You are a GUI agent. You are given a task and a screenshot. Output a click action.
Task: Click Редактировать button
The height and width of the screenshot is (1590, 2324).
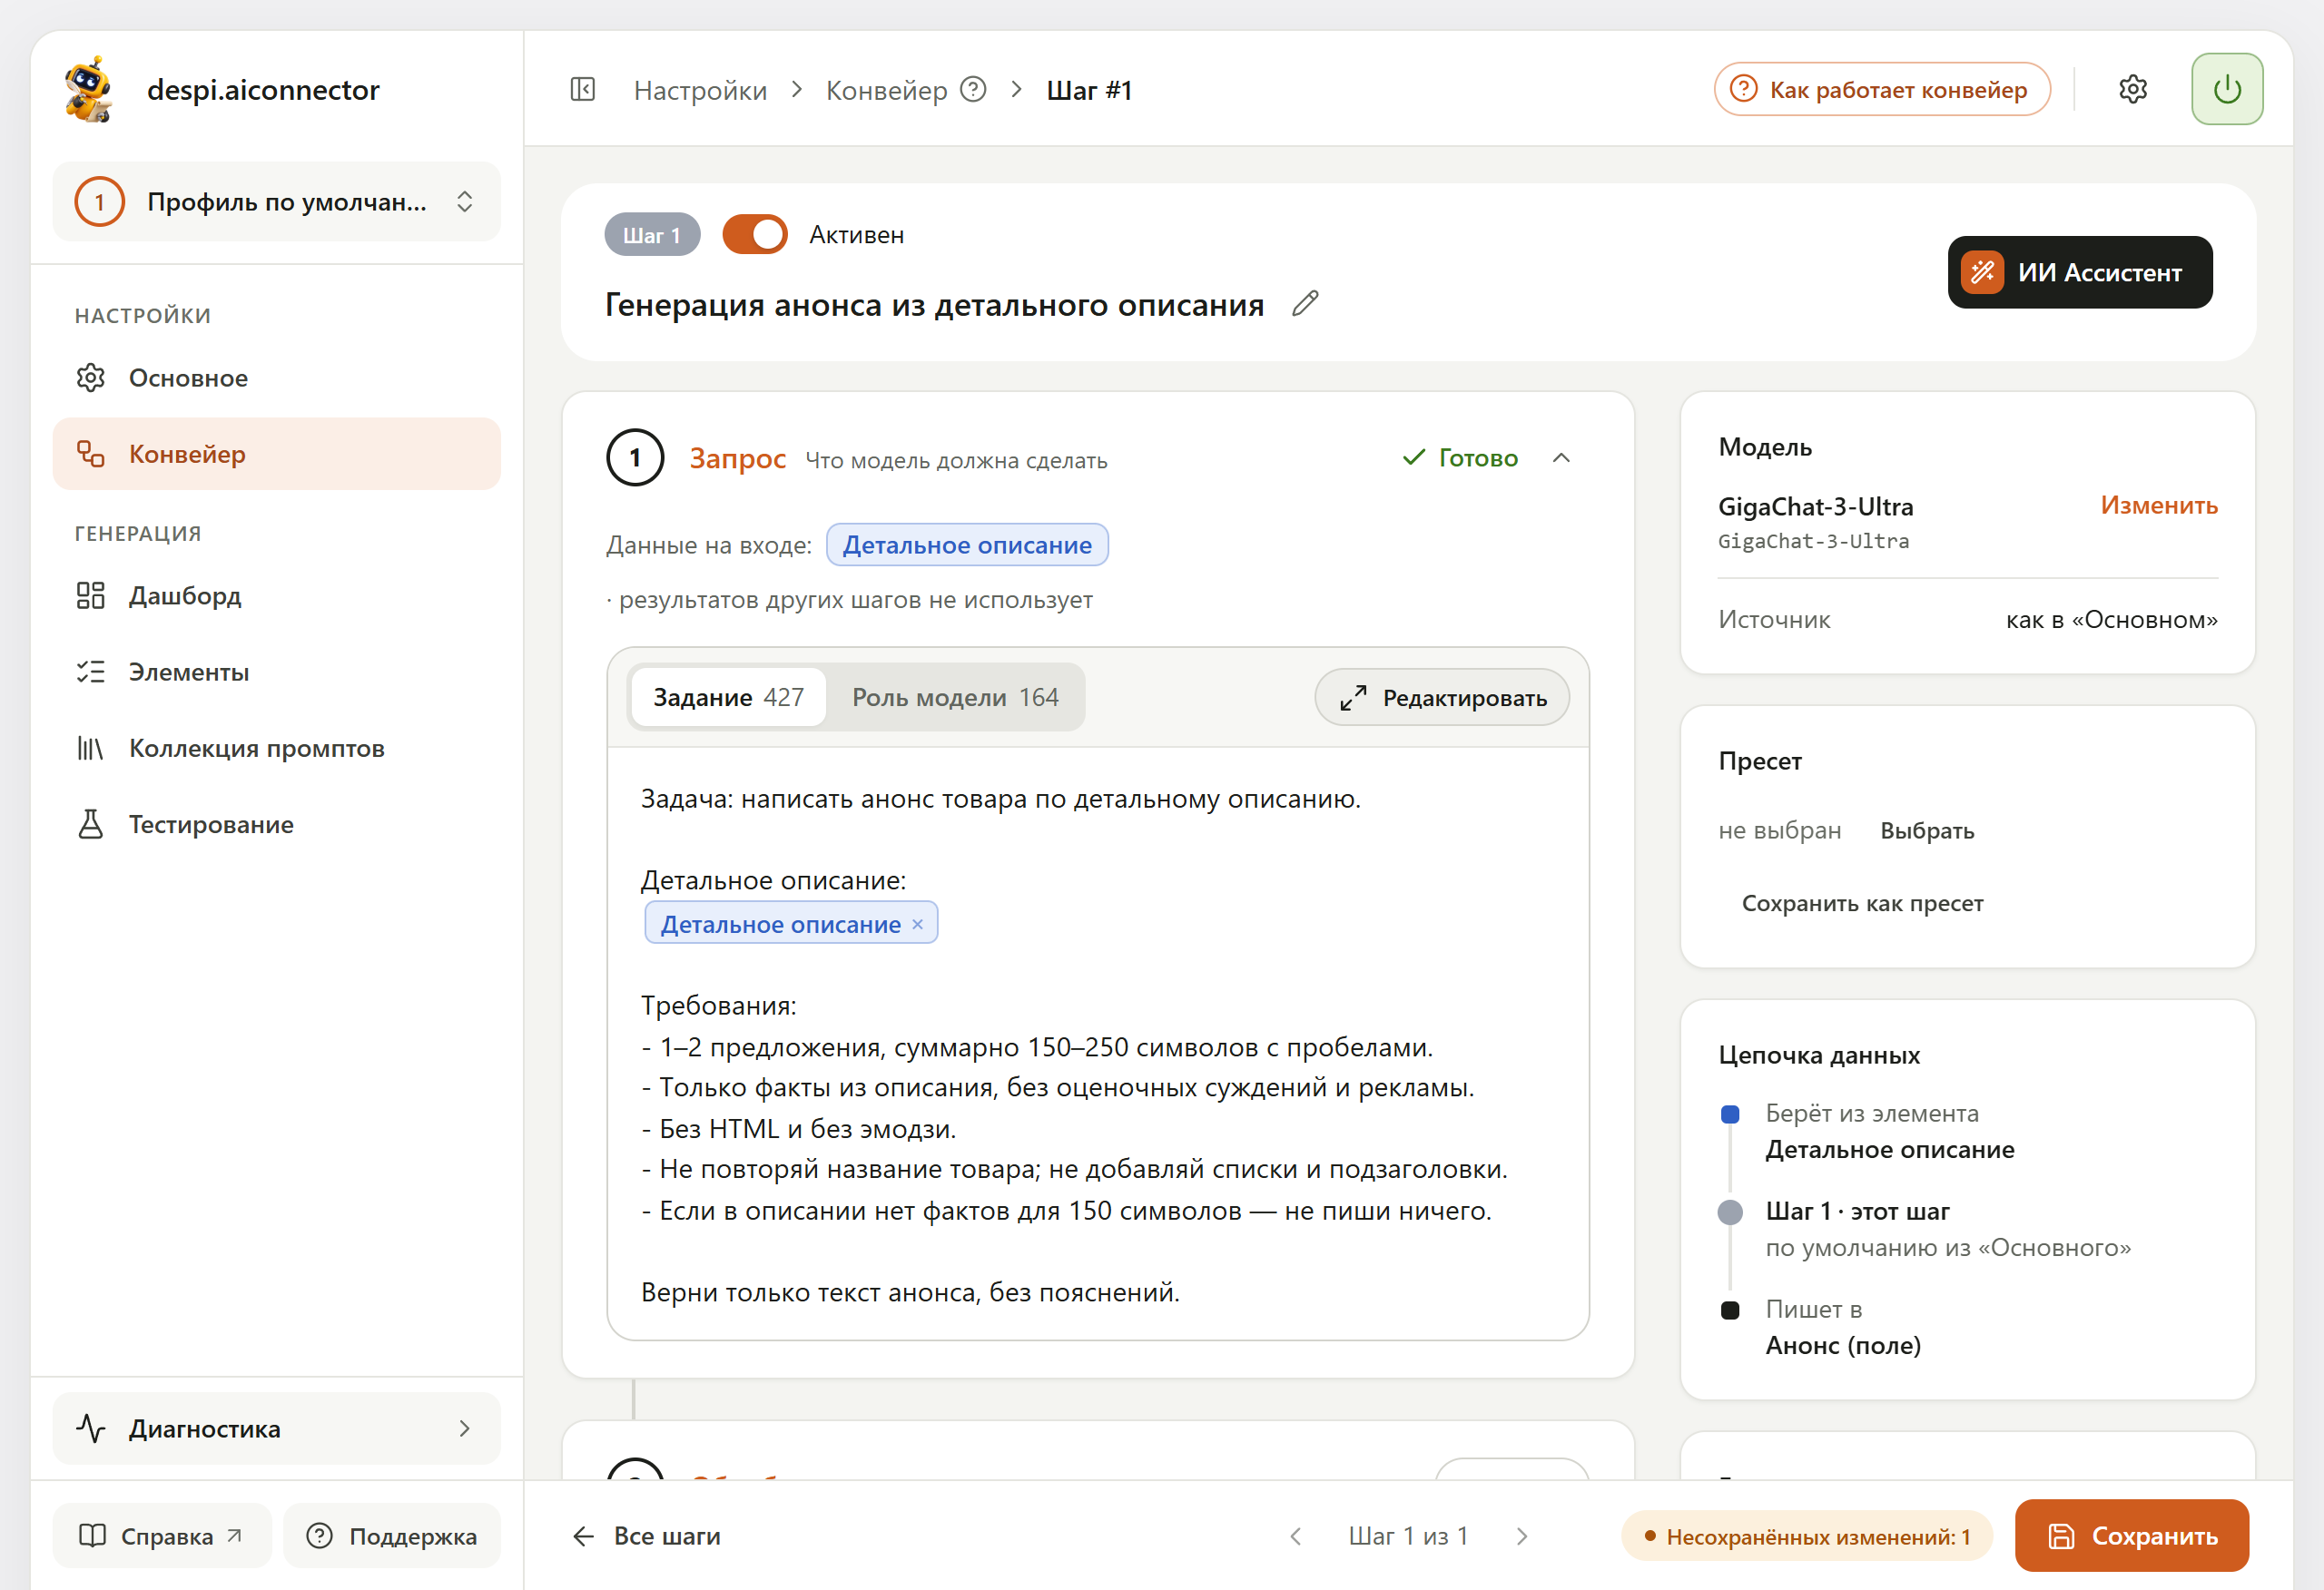pos(1442,698)
